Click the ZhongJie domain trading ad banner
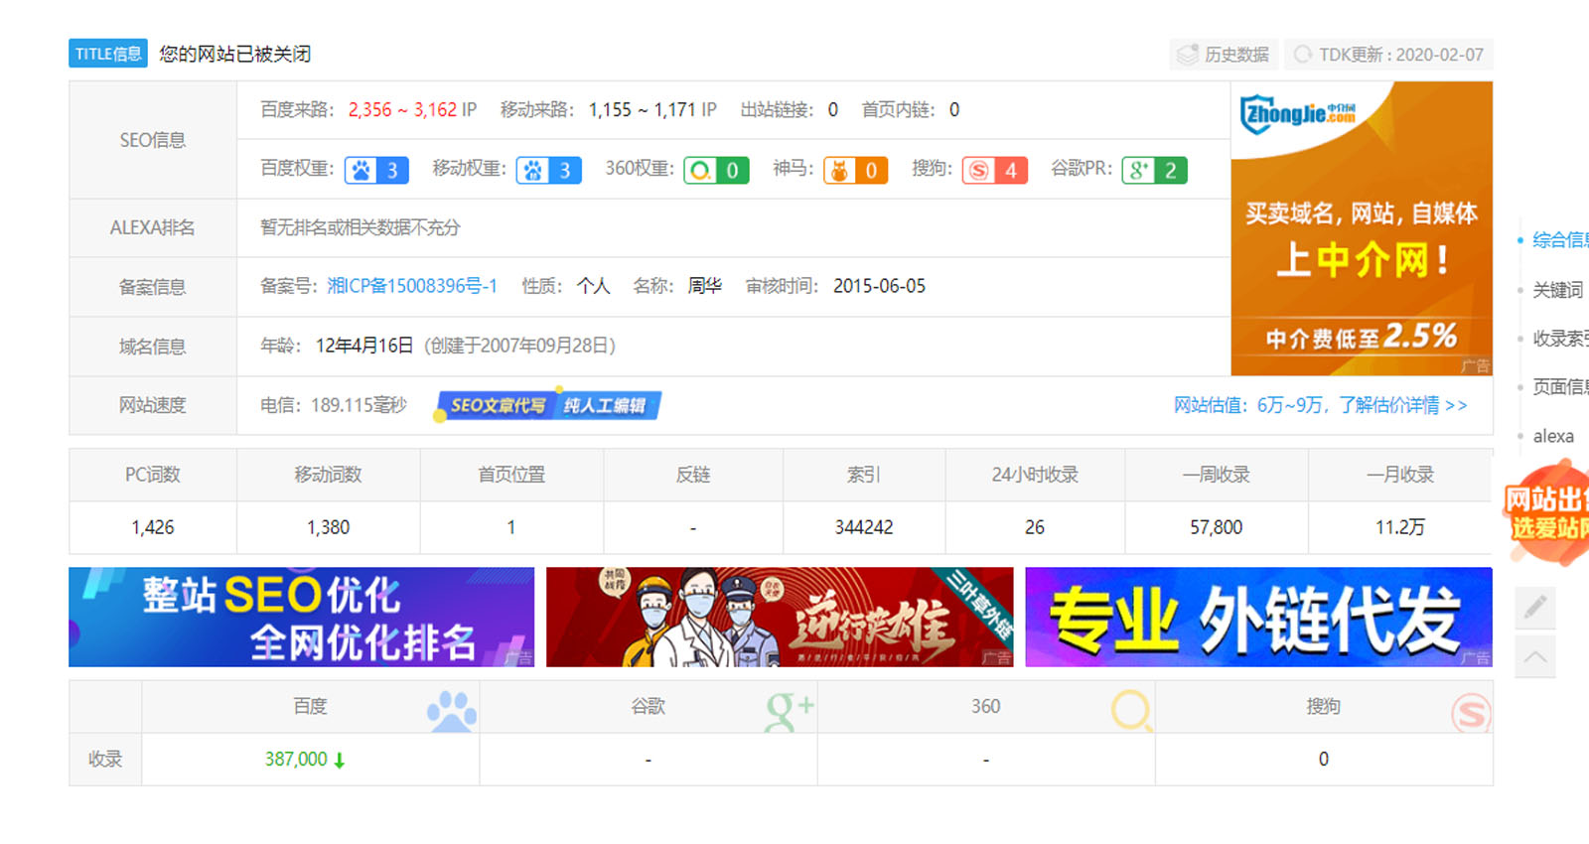Image resolution: width=1589 pixels, height=844 pixels. click(x=1361, y=228)
